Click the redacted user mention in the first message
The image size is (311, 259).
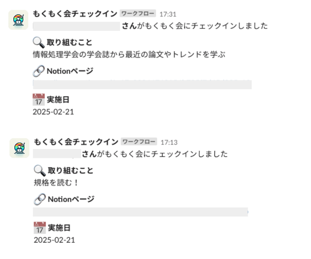pos(76,27)
